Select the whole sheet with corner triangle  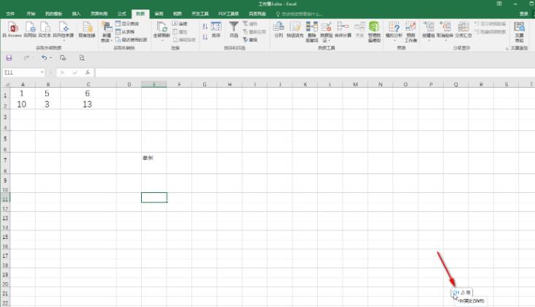(6, 84)
